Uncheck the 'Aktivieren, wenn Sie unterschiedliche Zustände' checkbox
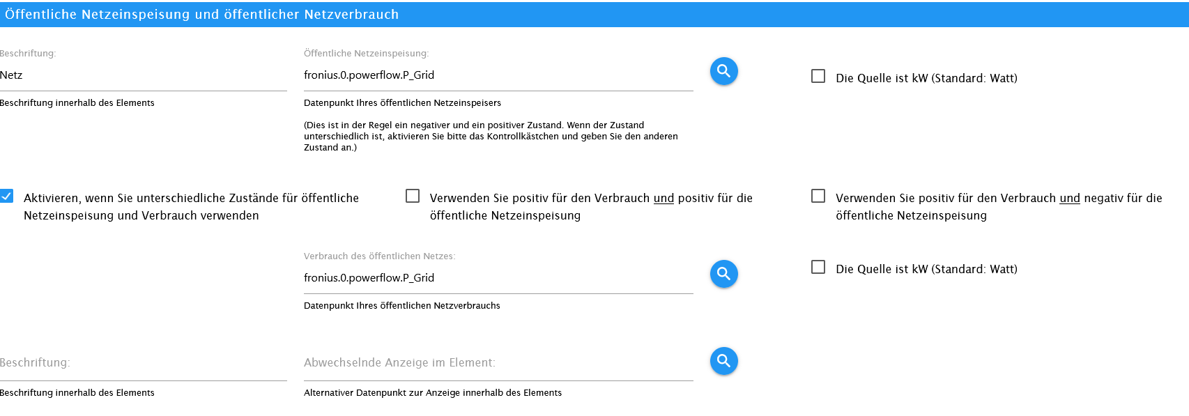Viewport: 1189px width, 416px height. pyautogui.click(x=7, y=197)
